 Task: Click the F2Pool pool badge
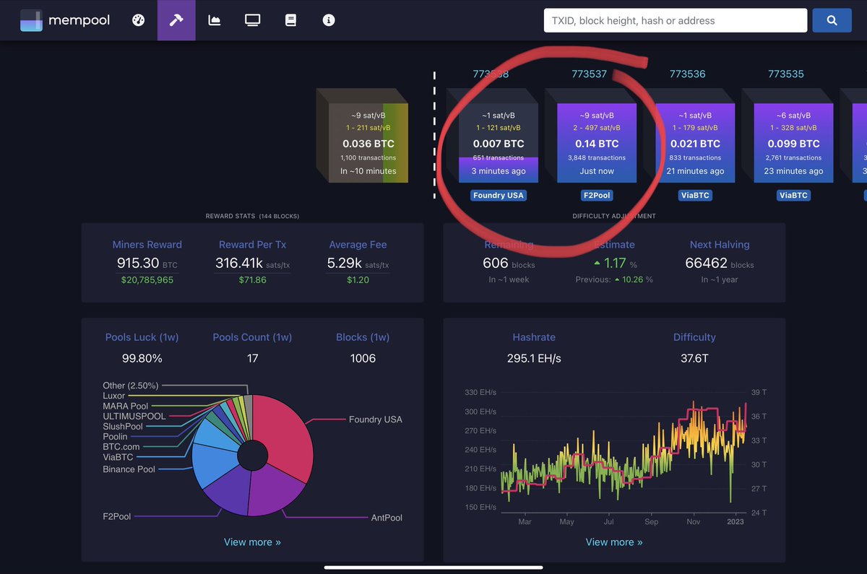pyautogui.click(x=597, y=196)
